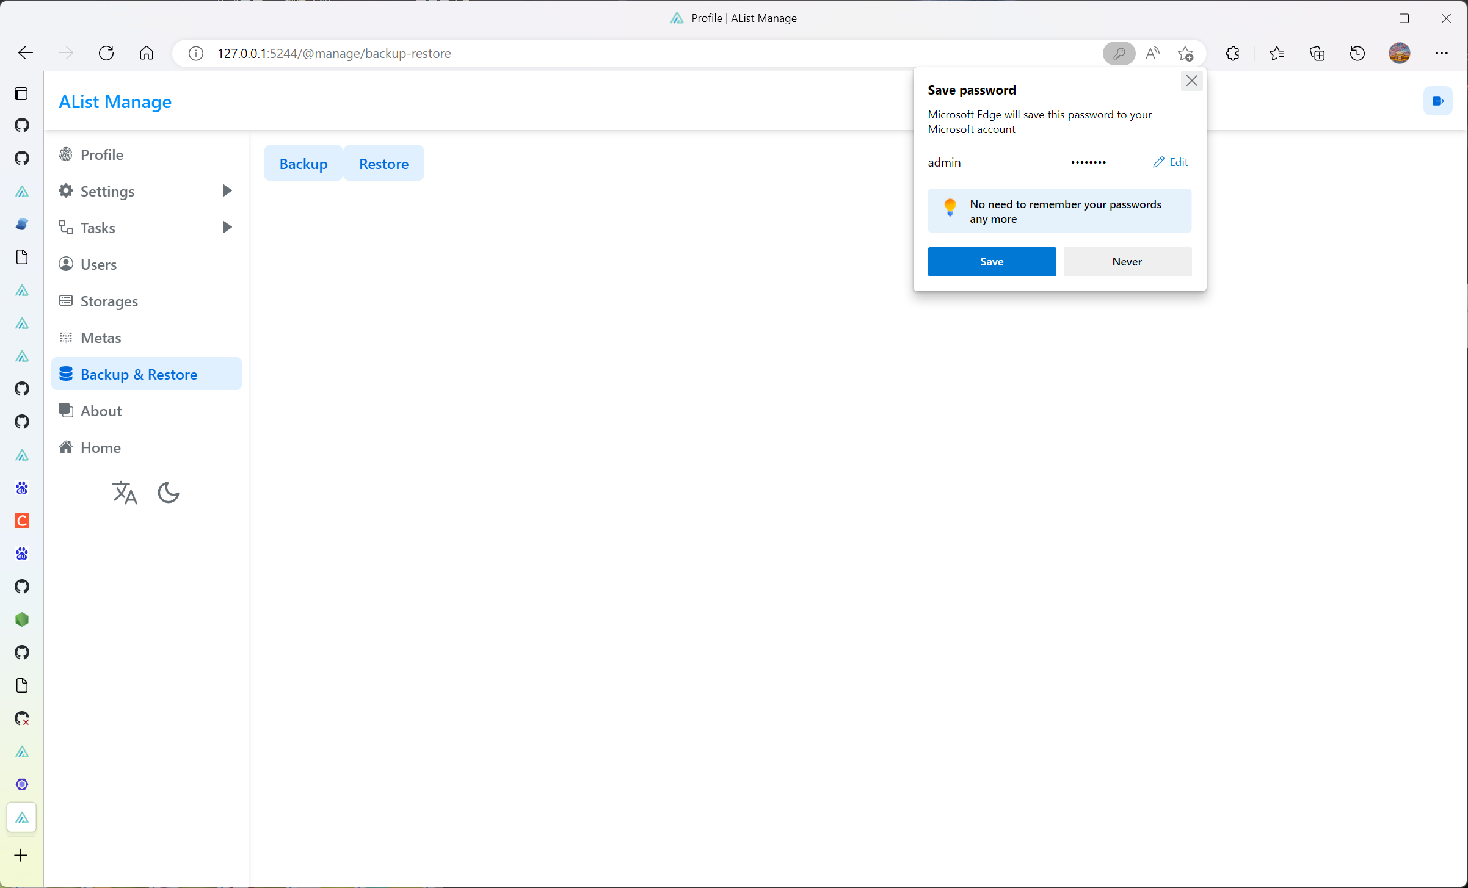Click the Restore button
The height and width of the screenshot is (888, 1468).
pos(384,164)
